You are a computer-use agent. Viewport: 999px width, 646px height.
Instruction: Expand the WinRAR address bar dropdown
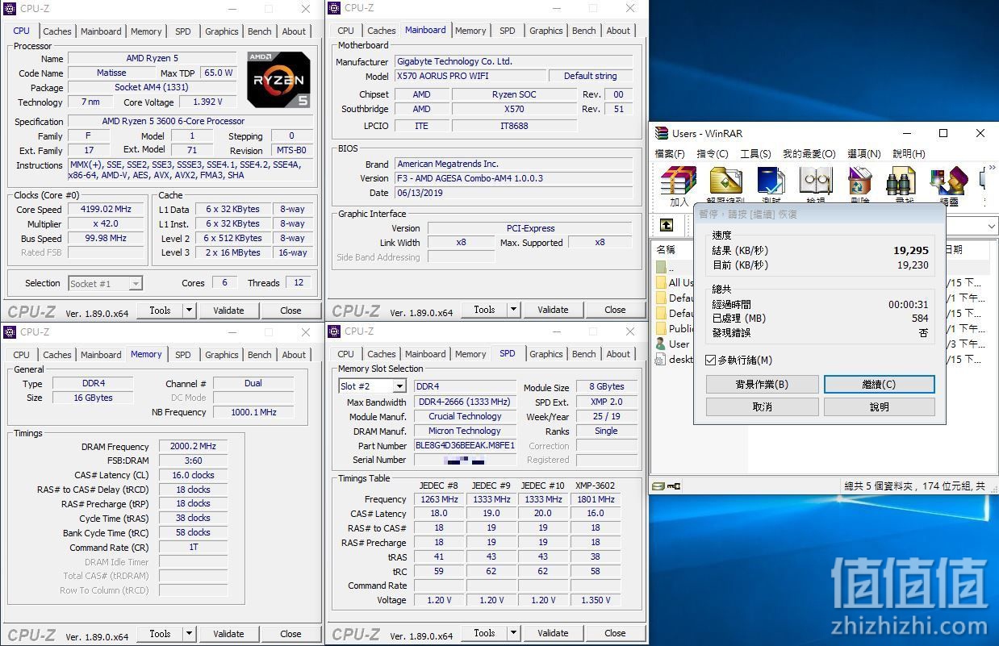[990, 226]
